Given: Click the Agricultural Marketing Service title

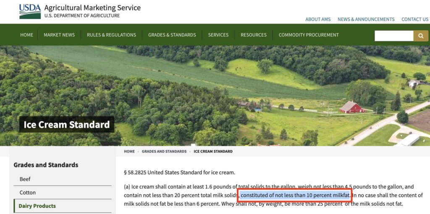Looking at the screenshot, I should pyautogui.click(x=92, y=8).
